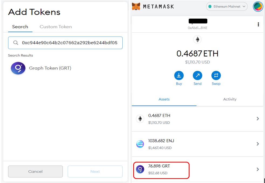Screen dimensions: 265x183
Task: Click the Buy download icon button
Action: 179,75
